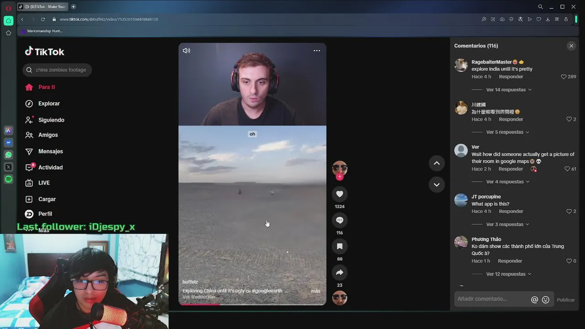The height and width of the screenshot is (329, 585).
Task: Open Messenger in the Opera sidebar
Action: tap(8, 143)
